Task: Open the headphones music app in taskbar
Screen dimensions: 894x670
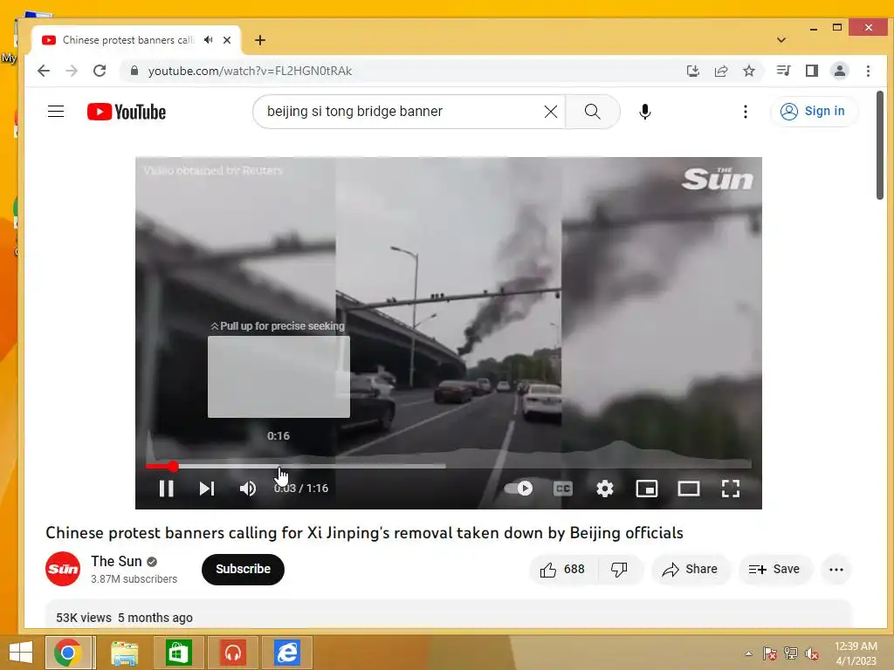Action: coord(232,653)
